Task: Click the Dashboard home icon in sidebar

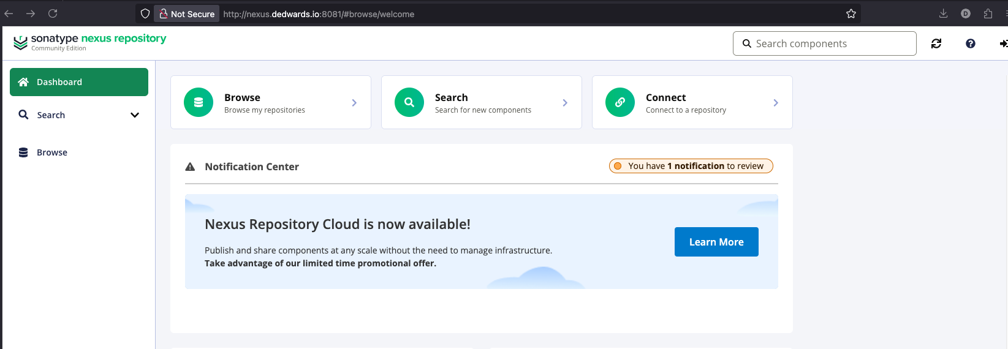Action: click(23, 82)
